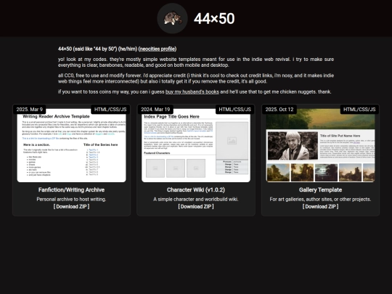Viewport: 392px width, 294px height.
Task: Click the 2024. Mar 19 date badge
Action: pyautogui.click(x=155, y=109)
